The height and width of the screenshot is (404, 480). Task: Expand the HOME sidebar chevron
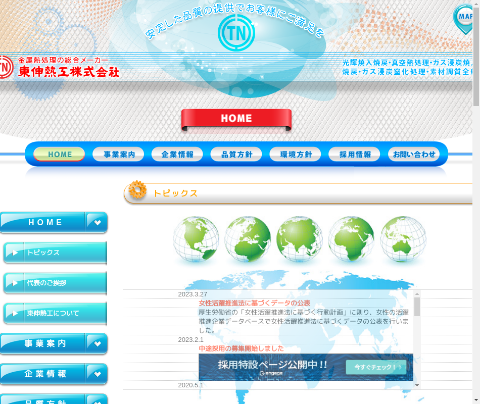click(97, 222)
